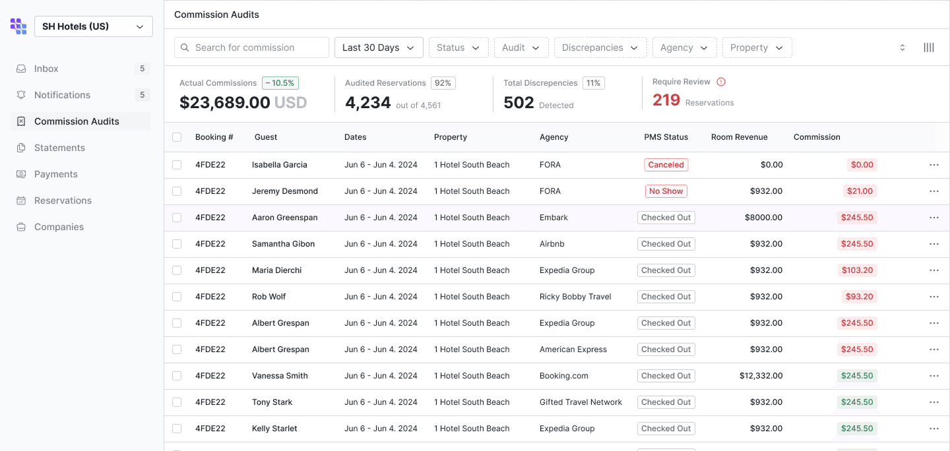Click the Require Review info icon
The image size is (950, 451).
[721, 81]
